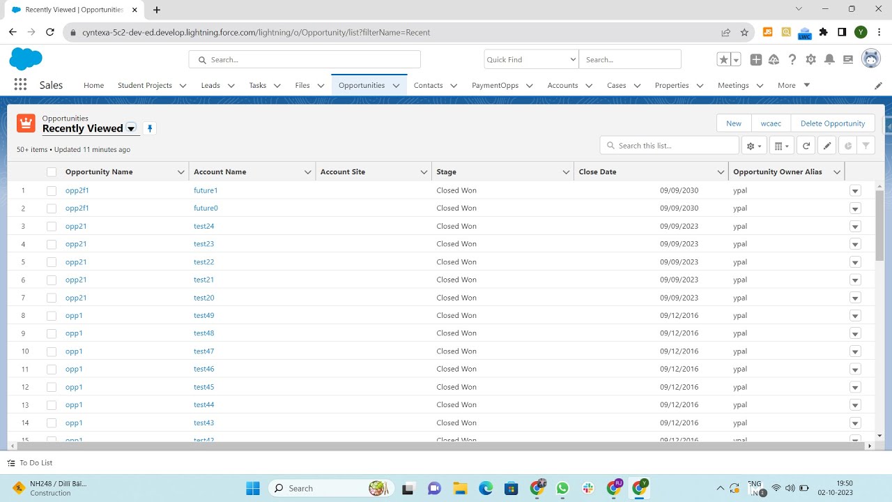This screenshot has width=892, height=502.
Task: Go to the Home tab
Action: [x=93, y=85]
